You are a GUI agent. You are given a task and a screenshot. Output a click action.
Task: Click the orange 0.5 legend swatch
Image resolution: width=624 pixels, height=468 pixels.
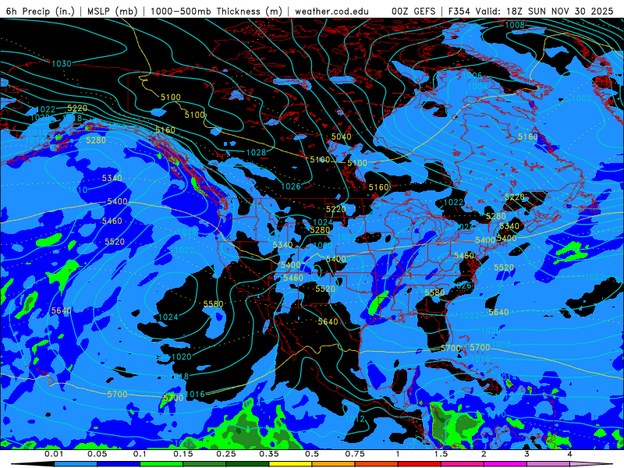[334, 464]
